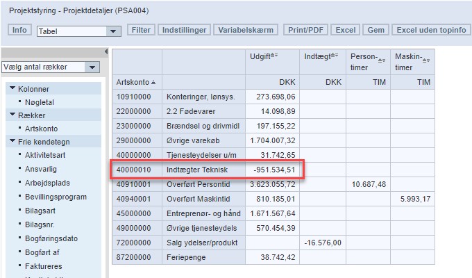
Task: Export the table with Print/PDF
Action: [x=305, y=30]
